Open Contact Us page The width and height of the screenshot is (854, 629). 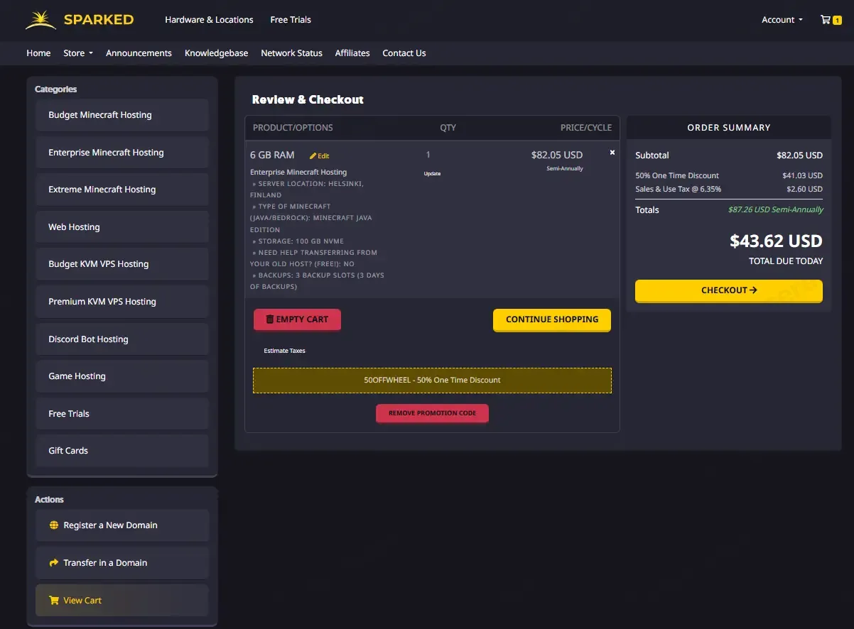(x=404, y=53)
